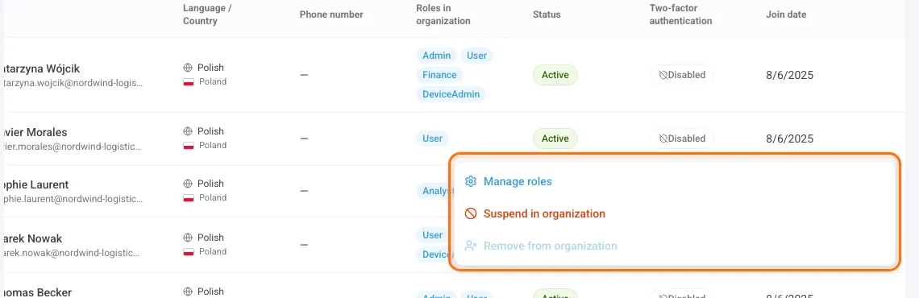Click the remove-user icon in menu
The width and height of the screenshot is (919, 298).
coord(470,246)
